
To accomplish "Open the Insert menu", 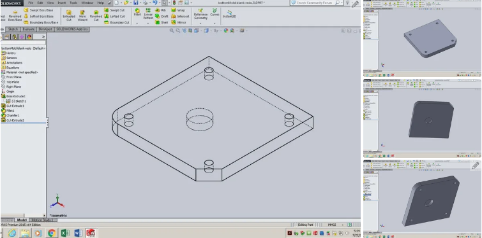I will 62,3.
